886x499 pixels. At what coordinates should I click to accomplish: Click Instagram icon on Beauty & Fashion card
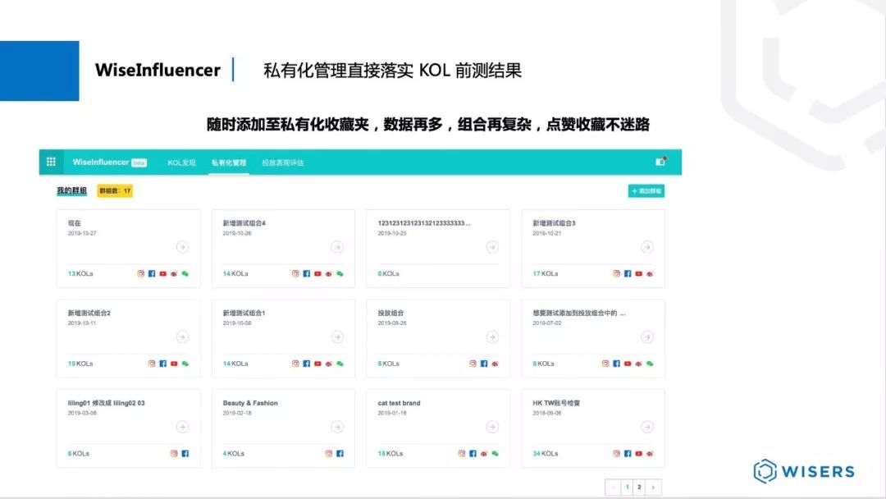pos(328,453)
